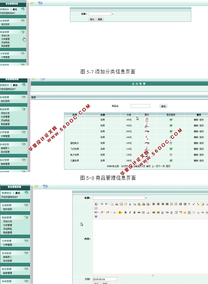This screenshot has width=208, height=284.
Task: Click the print icon in the editor toolbar
Action: (117, 204)
